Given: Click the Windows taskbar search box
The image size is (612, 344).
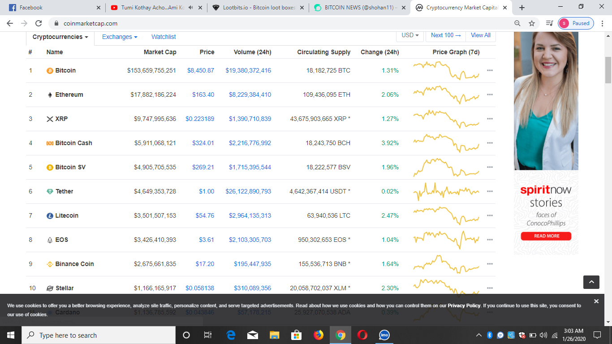Looking at the screenshot, I should pyautogui.click(x=99, y=335).
